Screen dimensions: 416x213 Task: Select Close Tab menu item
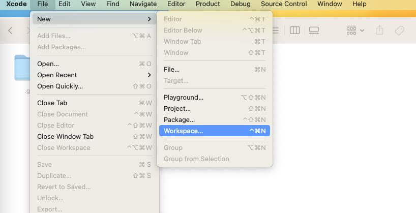click(x=94, y=103)
